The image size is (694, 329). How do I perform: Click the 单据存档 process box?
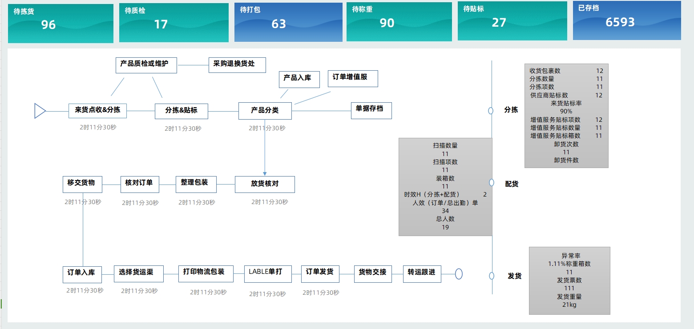[x=371, y=110]
